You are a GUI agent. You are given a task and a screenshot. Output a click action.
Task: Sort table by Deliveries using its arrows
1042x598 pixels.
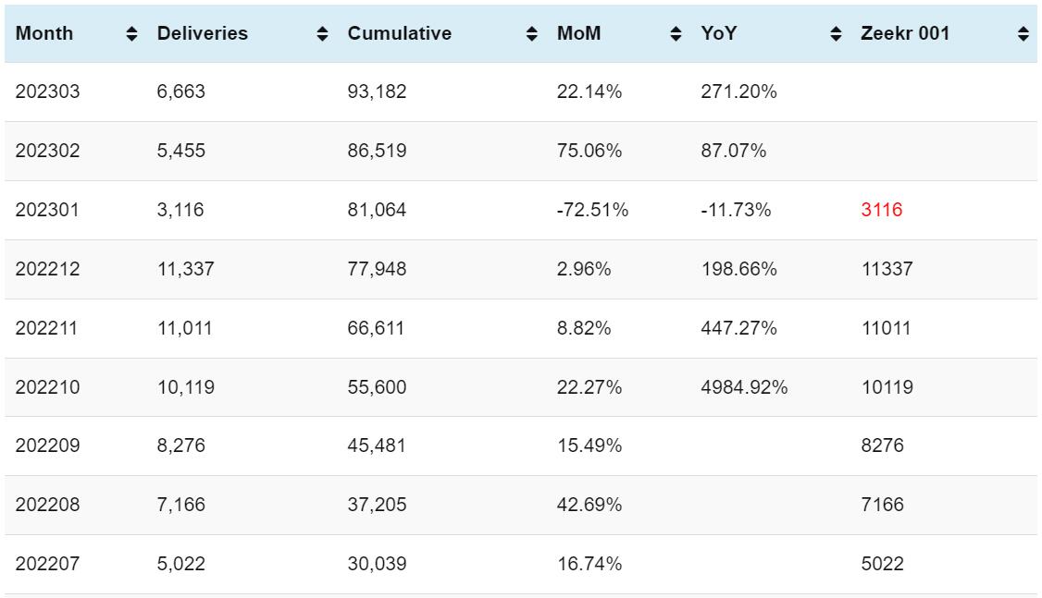322,34
